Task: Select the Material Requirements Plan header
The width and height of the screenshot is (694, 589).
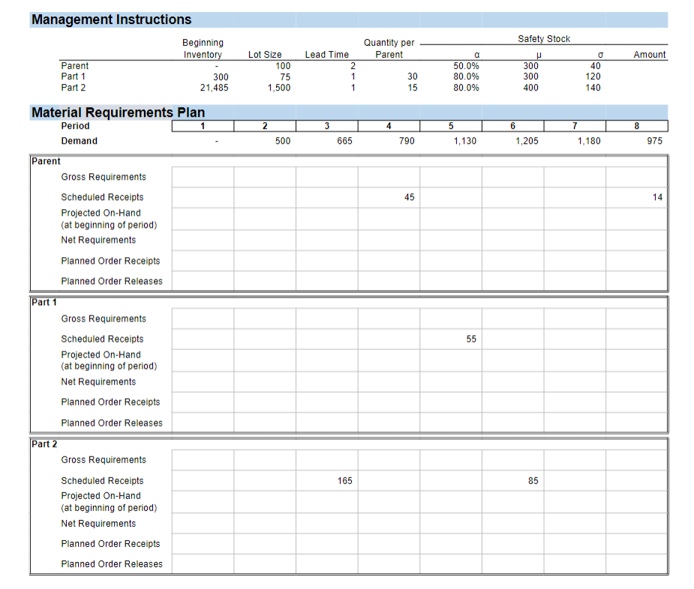Action: [x=119, y=112]
